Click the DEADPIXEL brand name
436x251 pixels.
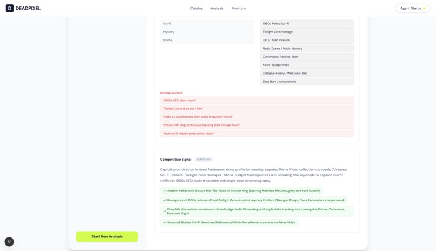click(28, 8)
